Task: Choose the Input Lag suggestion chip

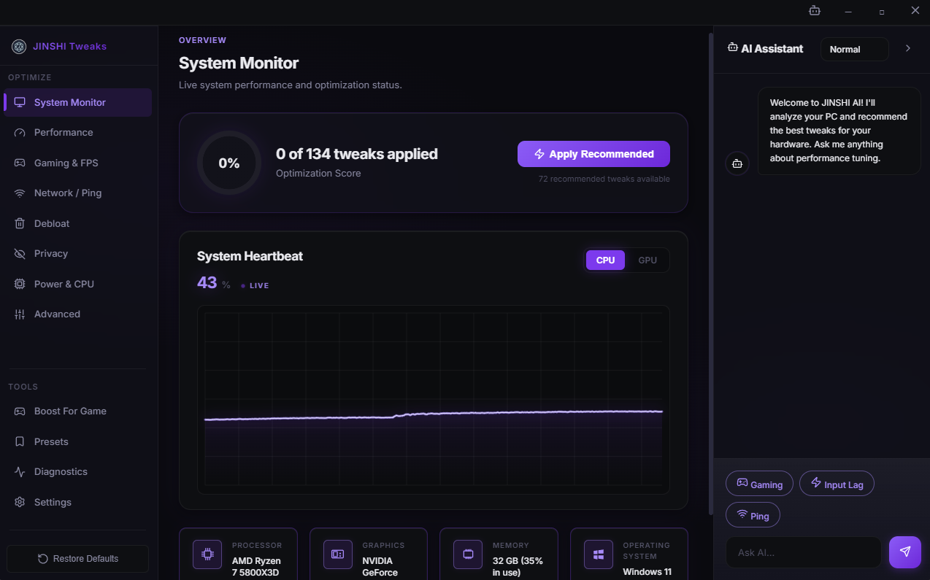Action: click(837, 484)
